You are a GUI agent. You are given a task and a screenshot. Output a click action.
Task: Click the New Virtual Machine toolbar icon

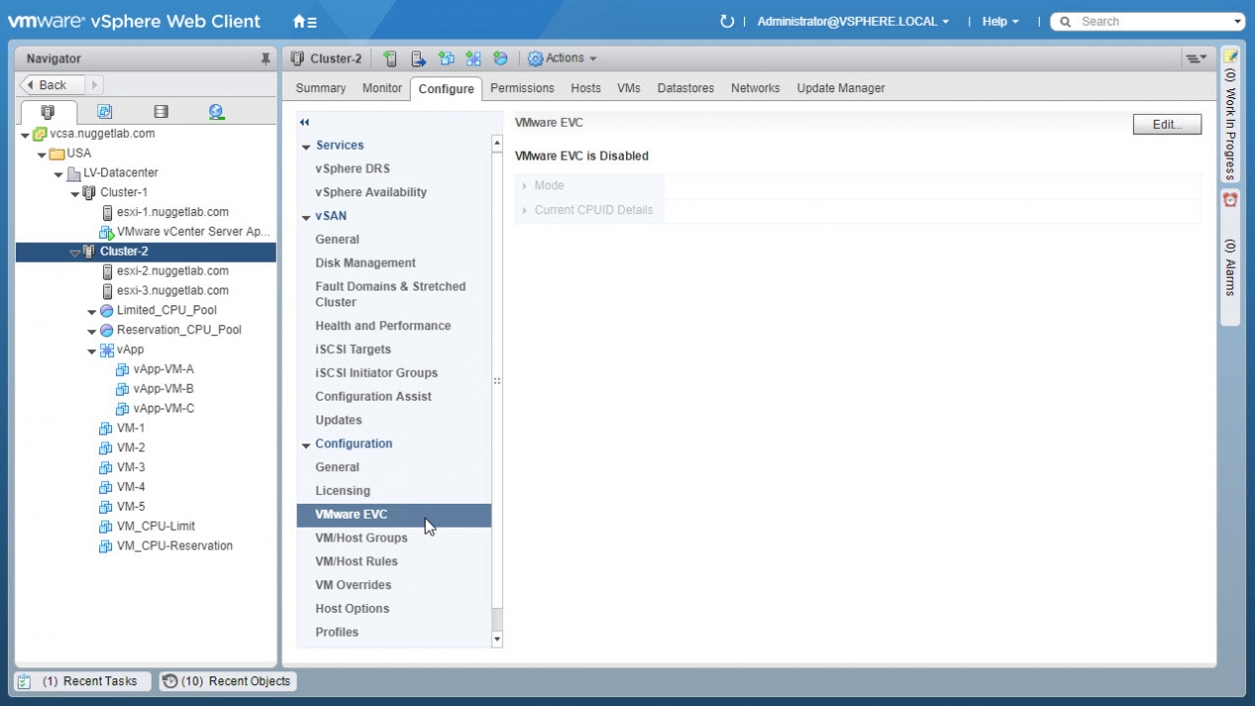coord(445,59)
